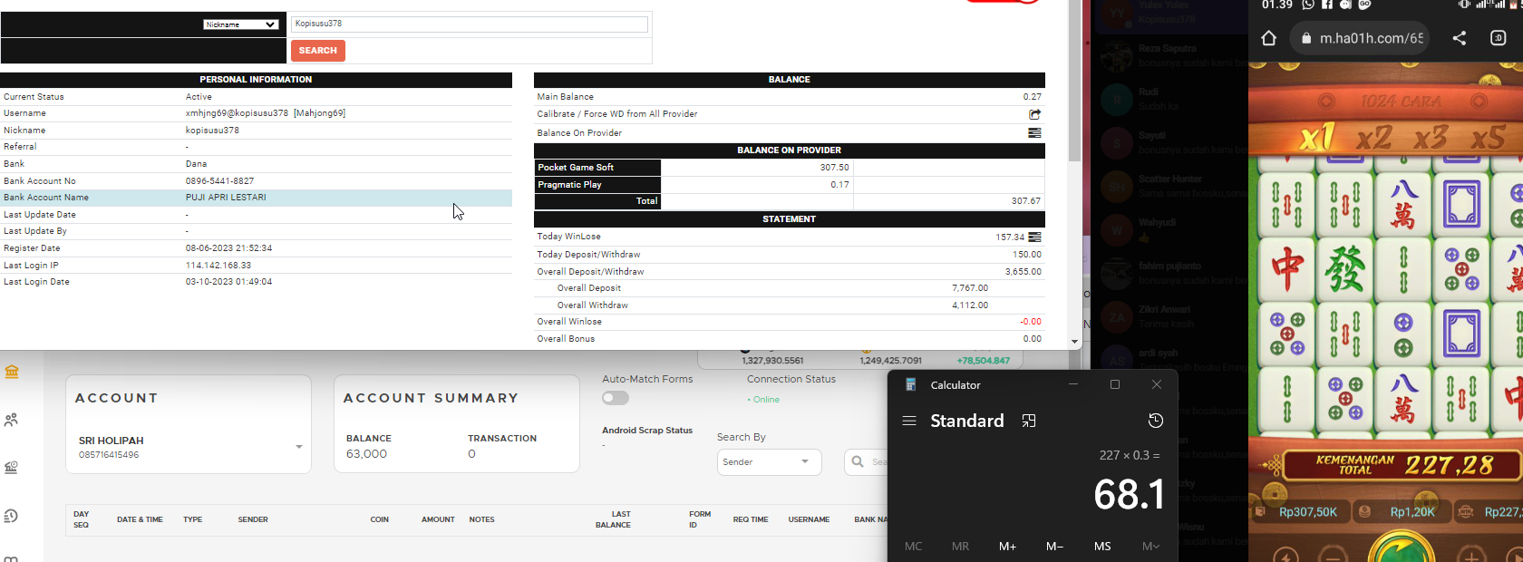Screen dimensions: 1523x562
Task: Click the m.ha01h.com address bar
Action: click(1359, 38)
